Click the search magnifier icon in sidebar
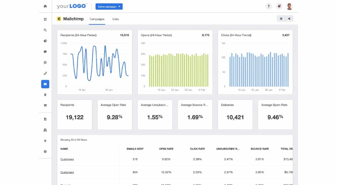The height and width of the screenshot is (185, 337). [45, 30]
